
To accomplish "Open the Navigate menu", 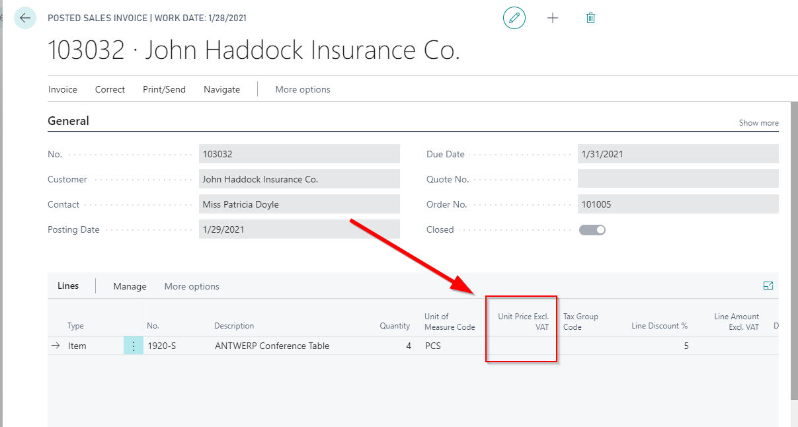I will point(221,89).
